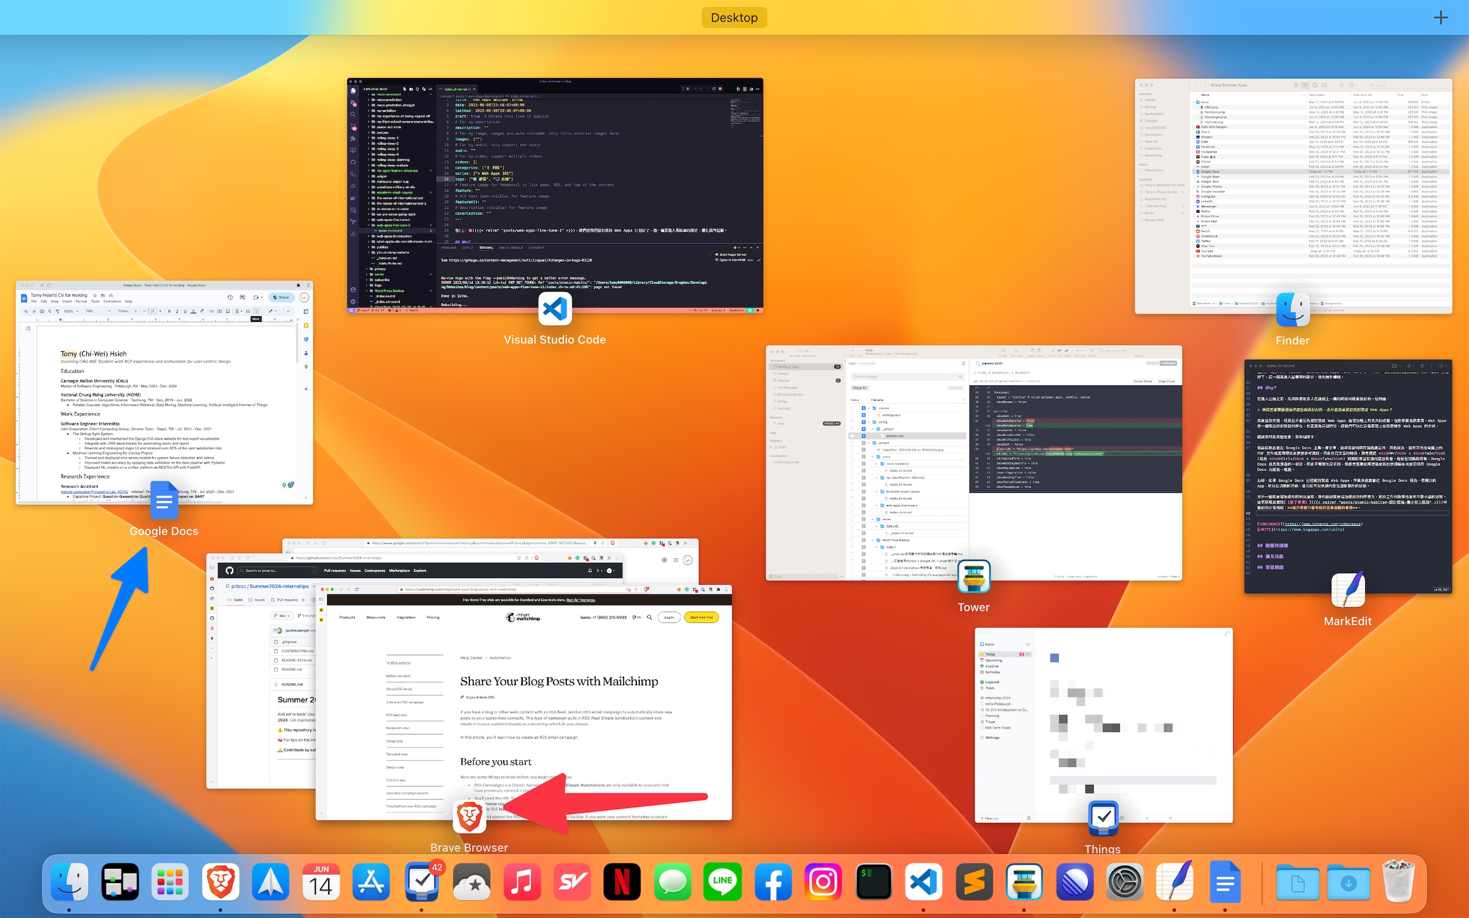Open the Extensions menu in Google Docs
Image resolution: width=1469 pixels, height=918 pixels.
pyautogui.click(x=112, y=302)
